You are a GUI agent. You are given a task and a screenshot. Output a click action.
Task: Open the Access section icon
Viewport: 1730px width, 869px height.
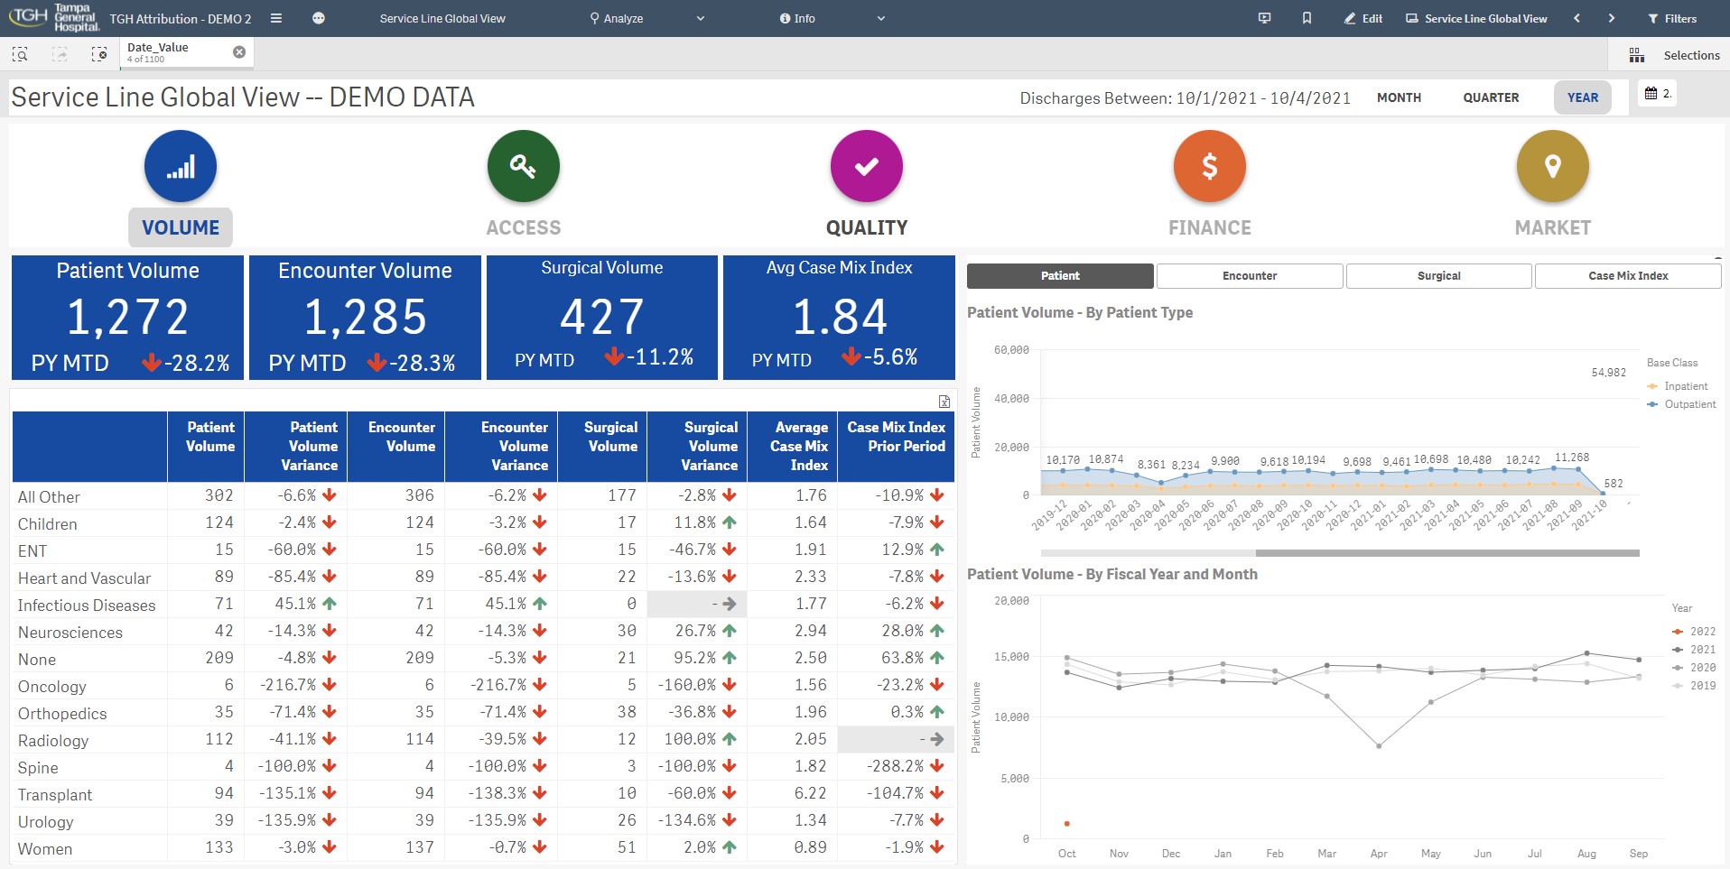point(524,166)
